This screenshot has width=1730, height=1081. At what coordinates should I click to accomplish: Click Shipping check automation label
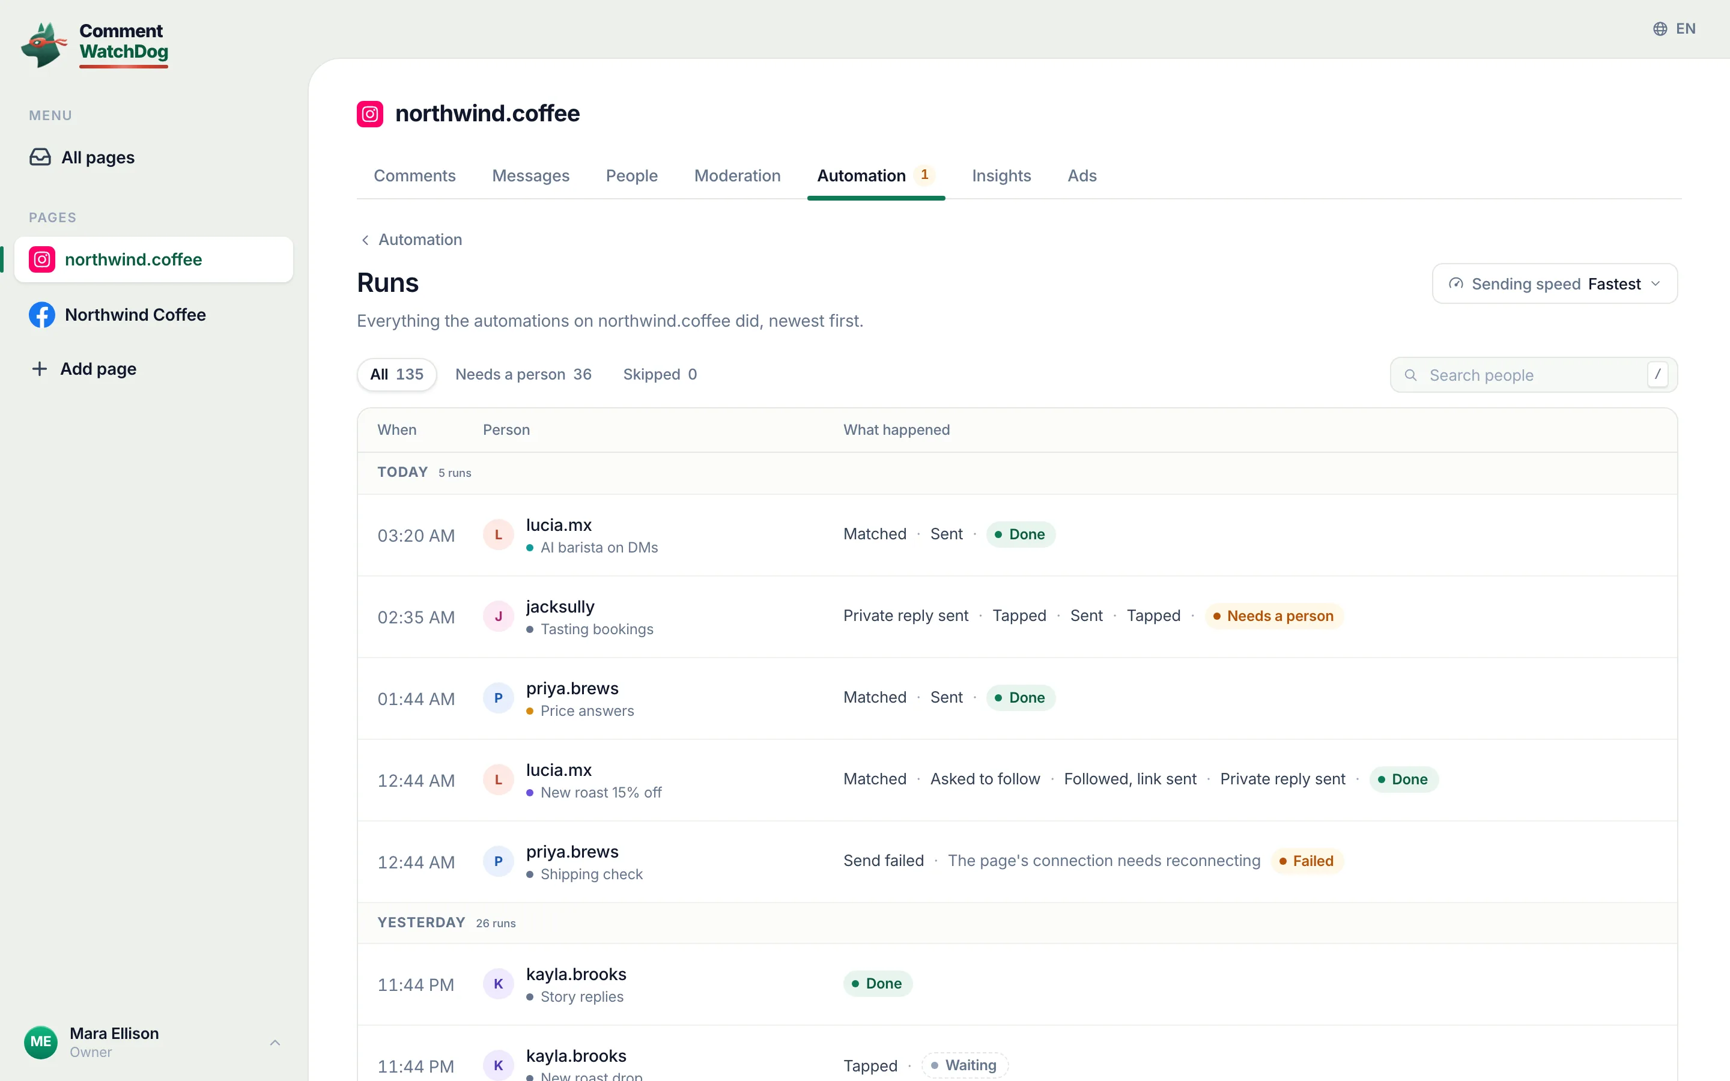coord(592,874)
